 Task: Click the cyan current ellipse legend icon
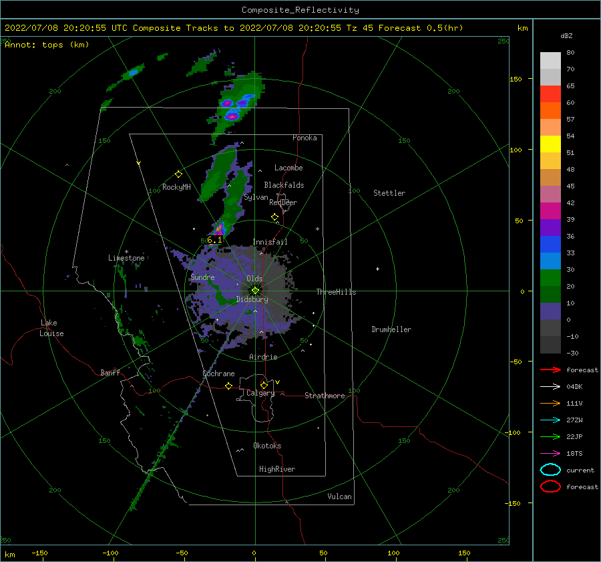(550, 470)
